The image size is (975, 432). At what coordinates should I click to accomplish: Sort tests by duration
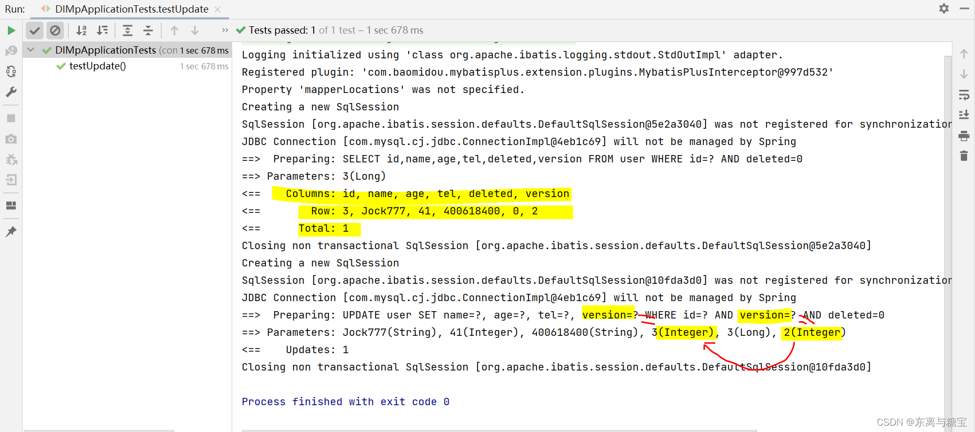(102, 30)
